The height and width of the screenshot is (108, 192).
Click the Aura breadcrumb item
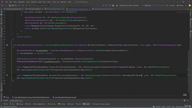tap(7, 97)
